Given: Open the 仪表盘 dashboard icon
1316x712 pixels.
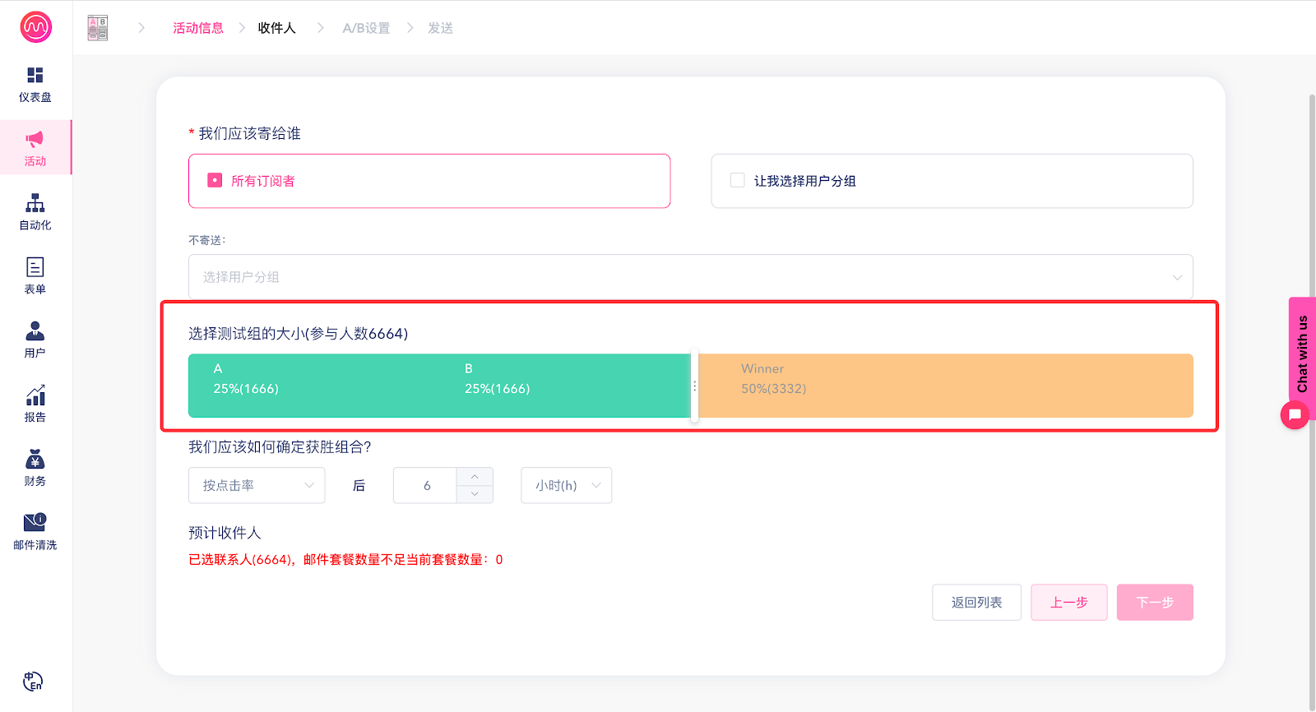Looking at the screenshot, I should 35,76.
